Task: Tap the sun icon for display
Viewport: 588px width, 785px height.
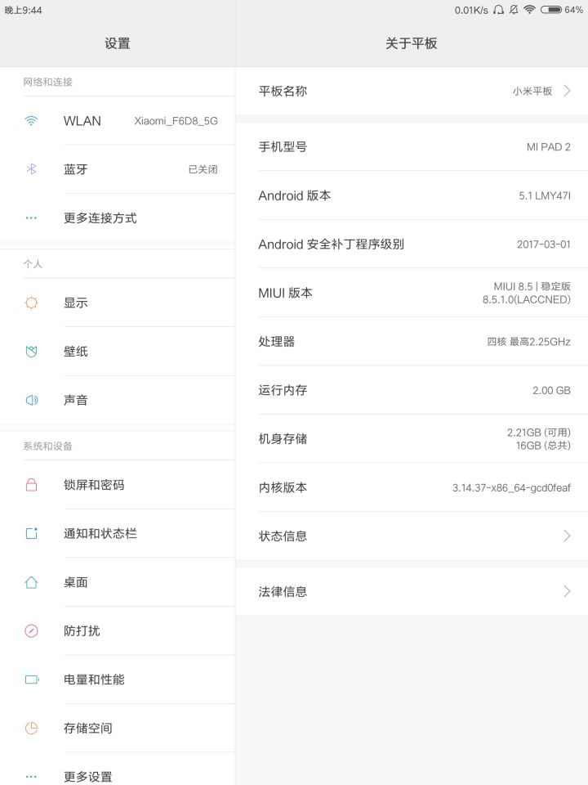Action: coord(31,303)
